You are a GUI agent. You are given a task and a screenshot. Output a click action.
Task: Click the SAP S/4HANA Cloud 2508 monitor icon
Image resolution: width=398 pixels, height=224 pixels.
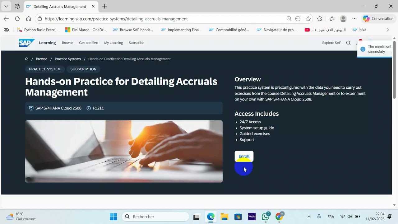click(31, 108)
